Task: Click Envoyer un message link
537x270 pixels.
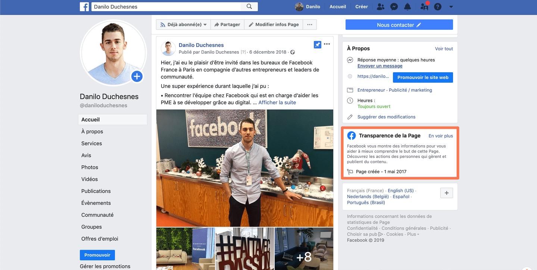Action: click(380, 66)
